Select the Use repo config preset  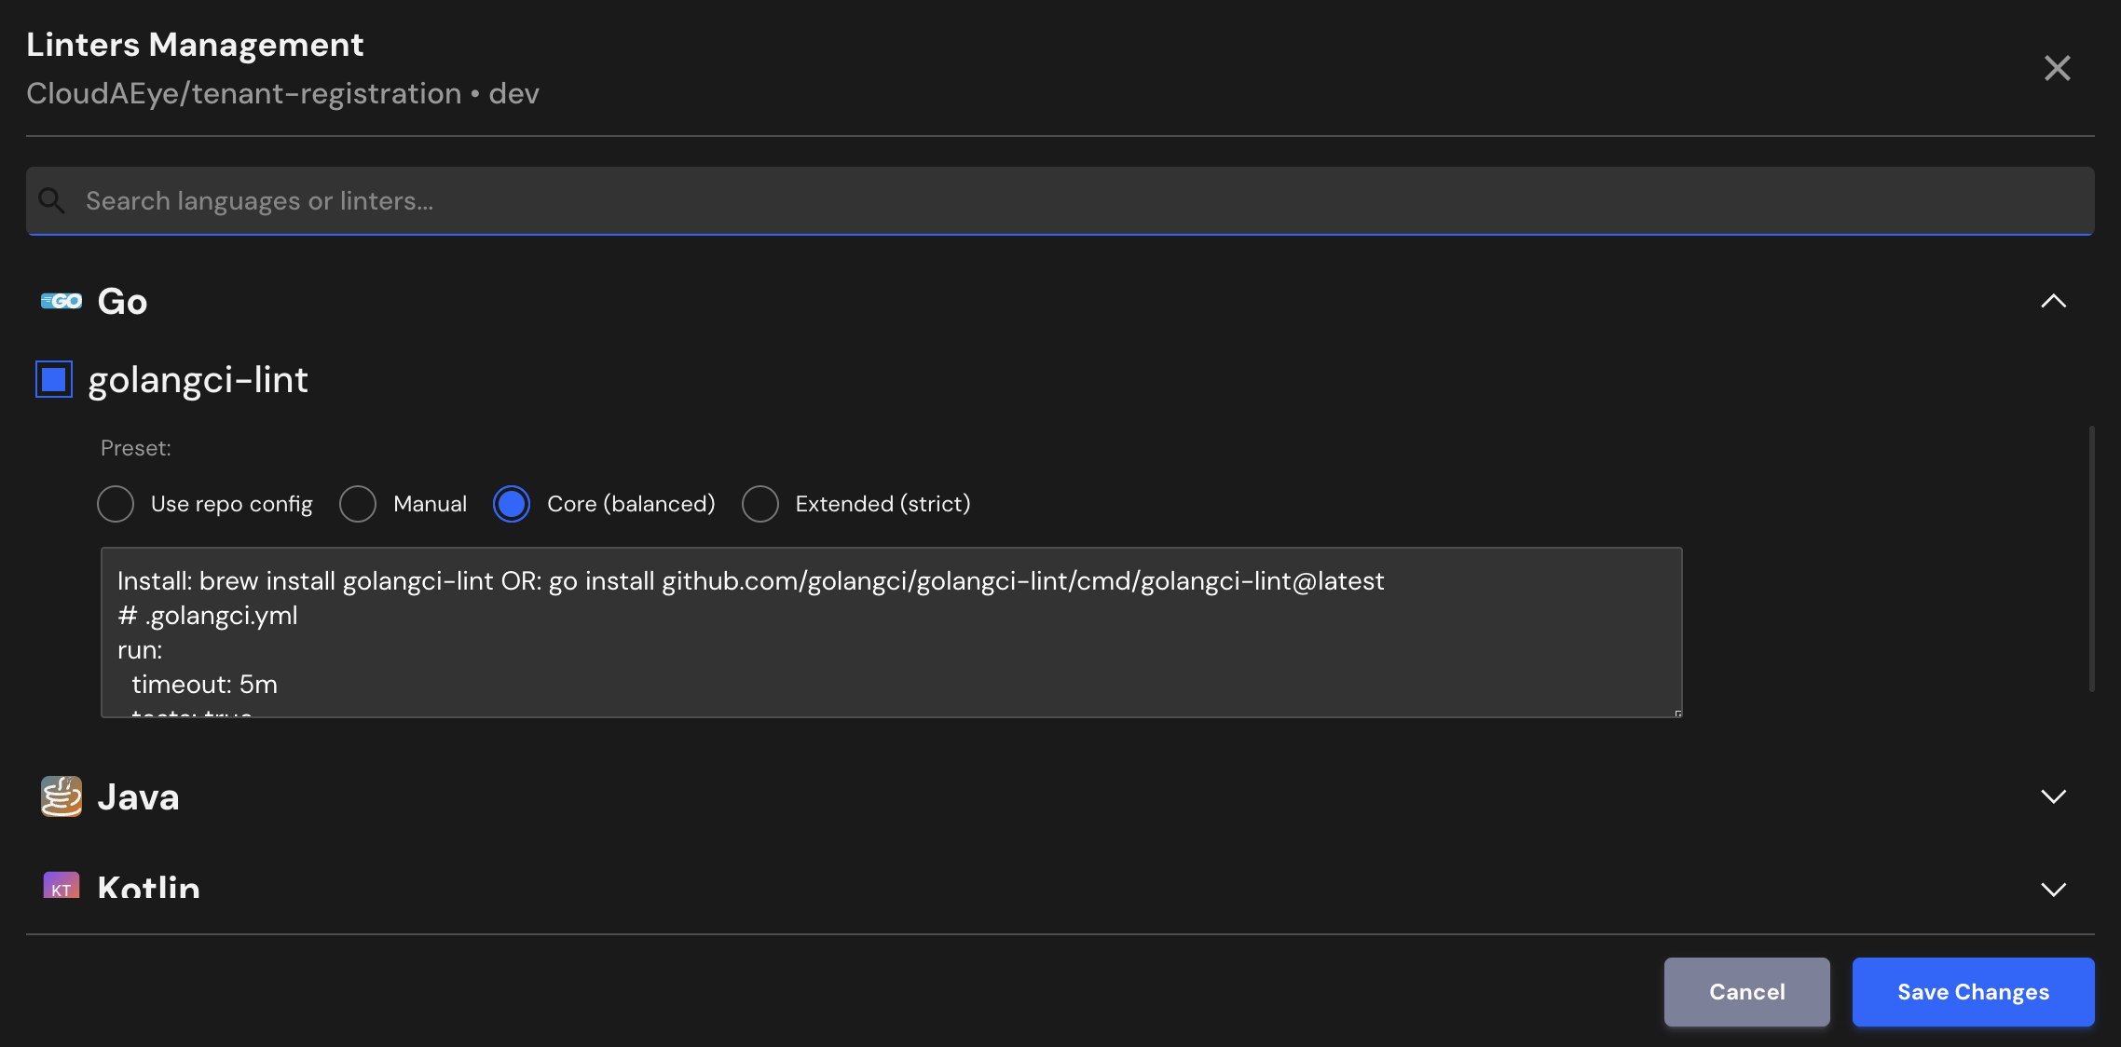coord(116,504)
